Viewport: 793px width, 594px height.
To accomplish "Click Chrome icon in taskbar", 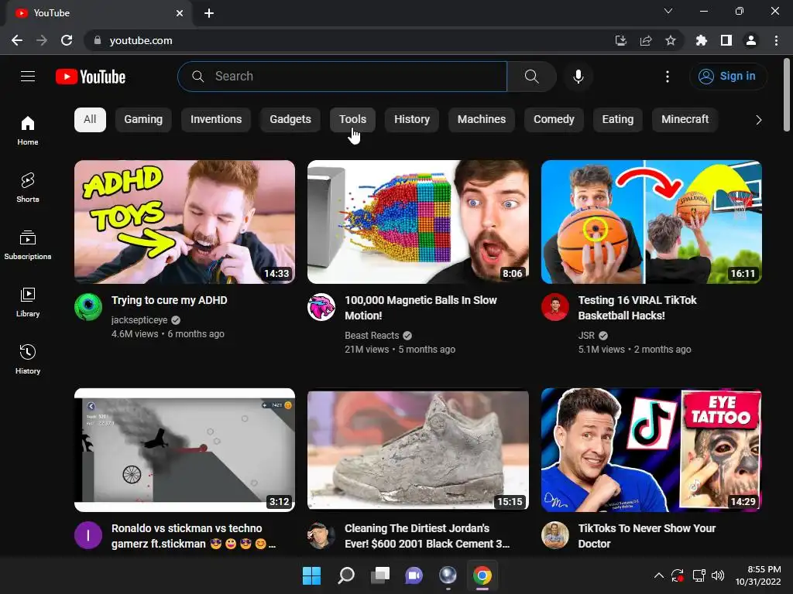I will click(482, 575).
